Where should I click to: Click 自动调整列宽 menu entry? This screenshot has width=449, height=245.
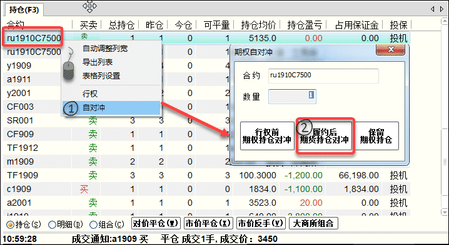105,48
